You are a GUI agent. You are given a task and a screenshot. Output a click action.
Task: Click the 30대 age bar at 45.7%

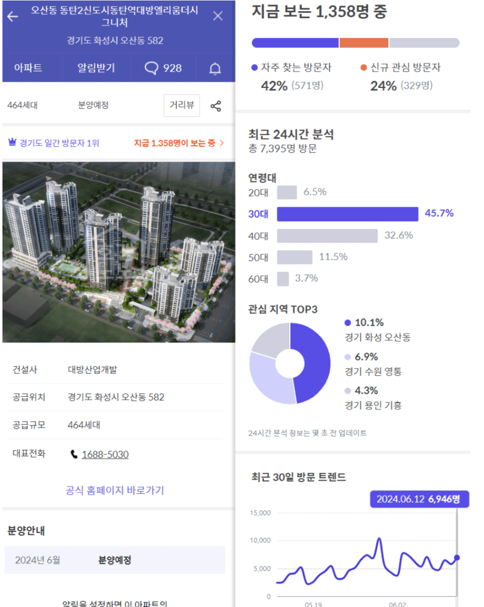tap(347, 214)
